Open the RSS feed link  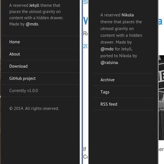(123, 104)
